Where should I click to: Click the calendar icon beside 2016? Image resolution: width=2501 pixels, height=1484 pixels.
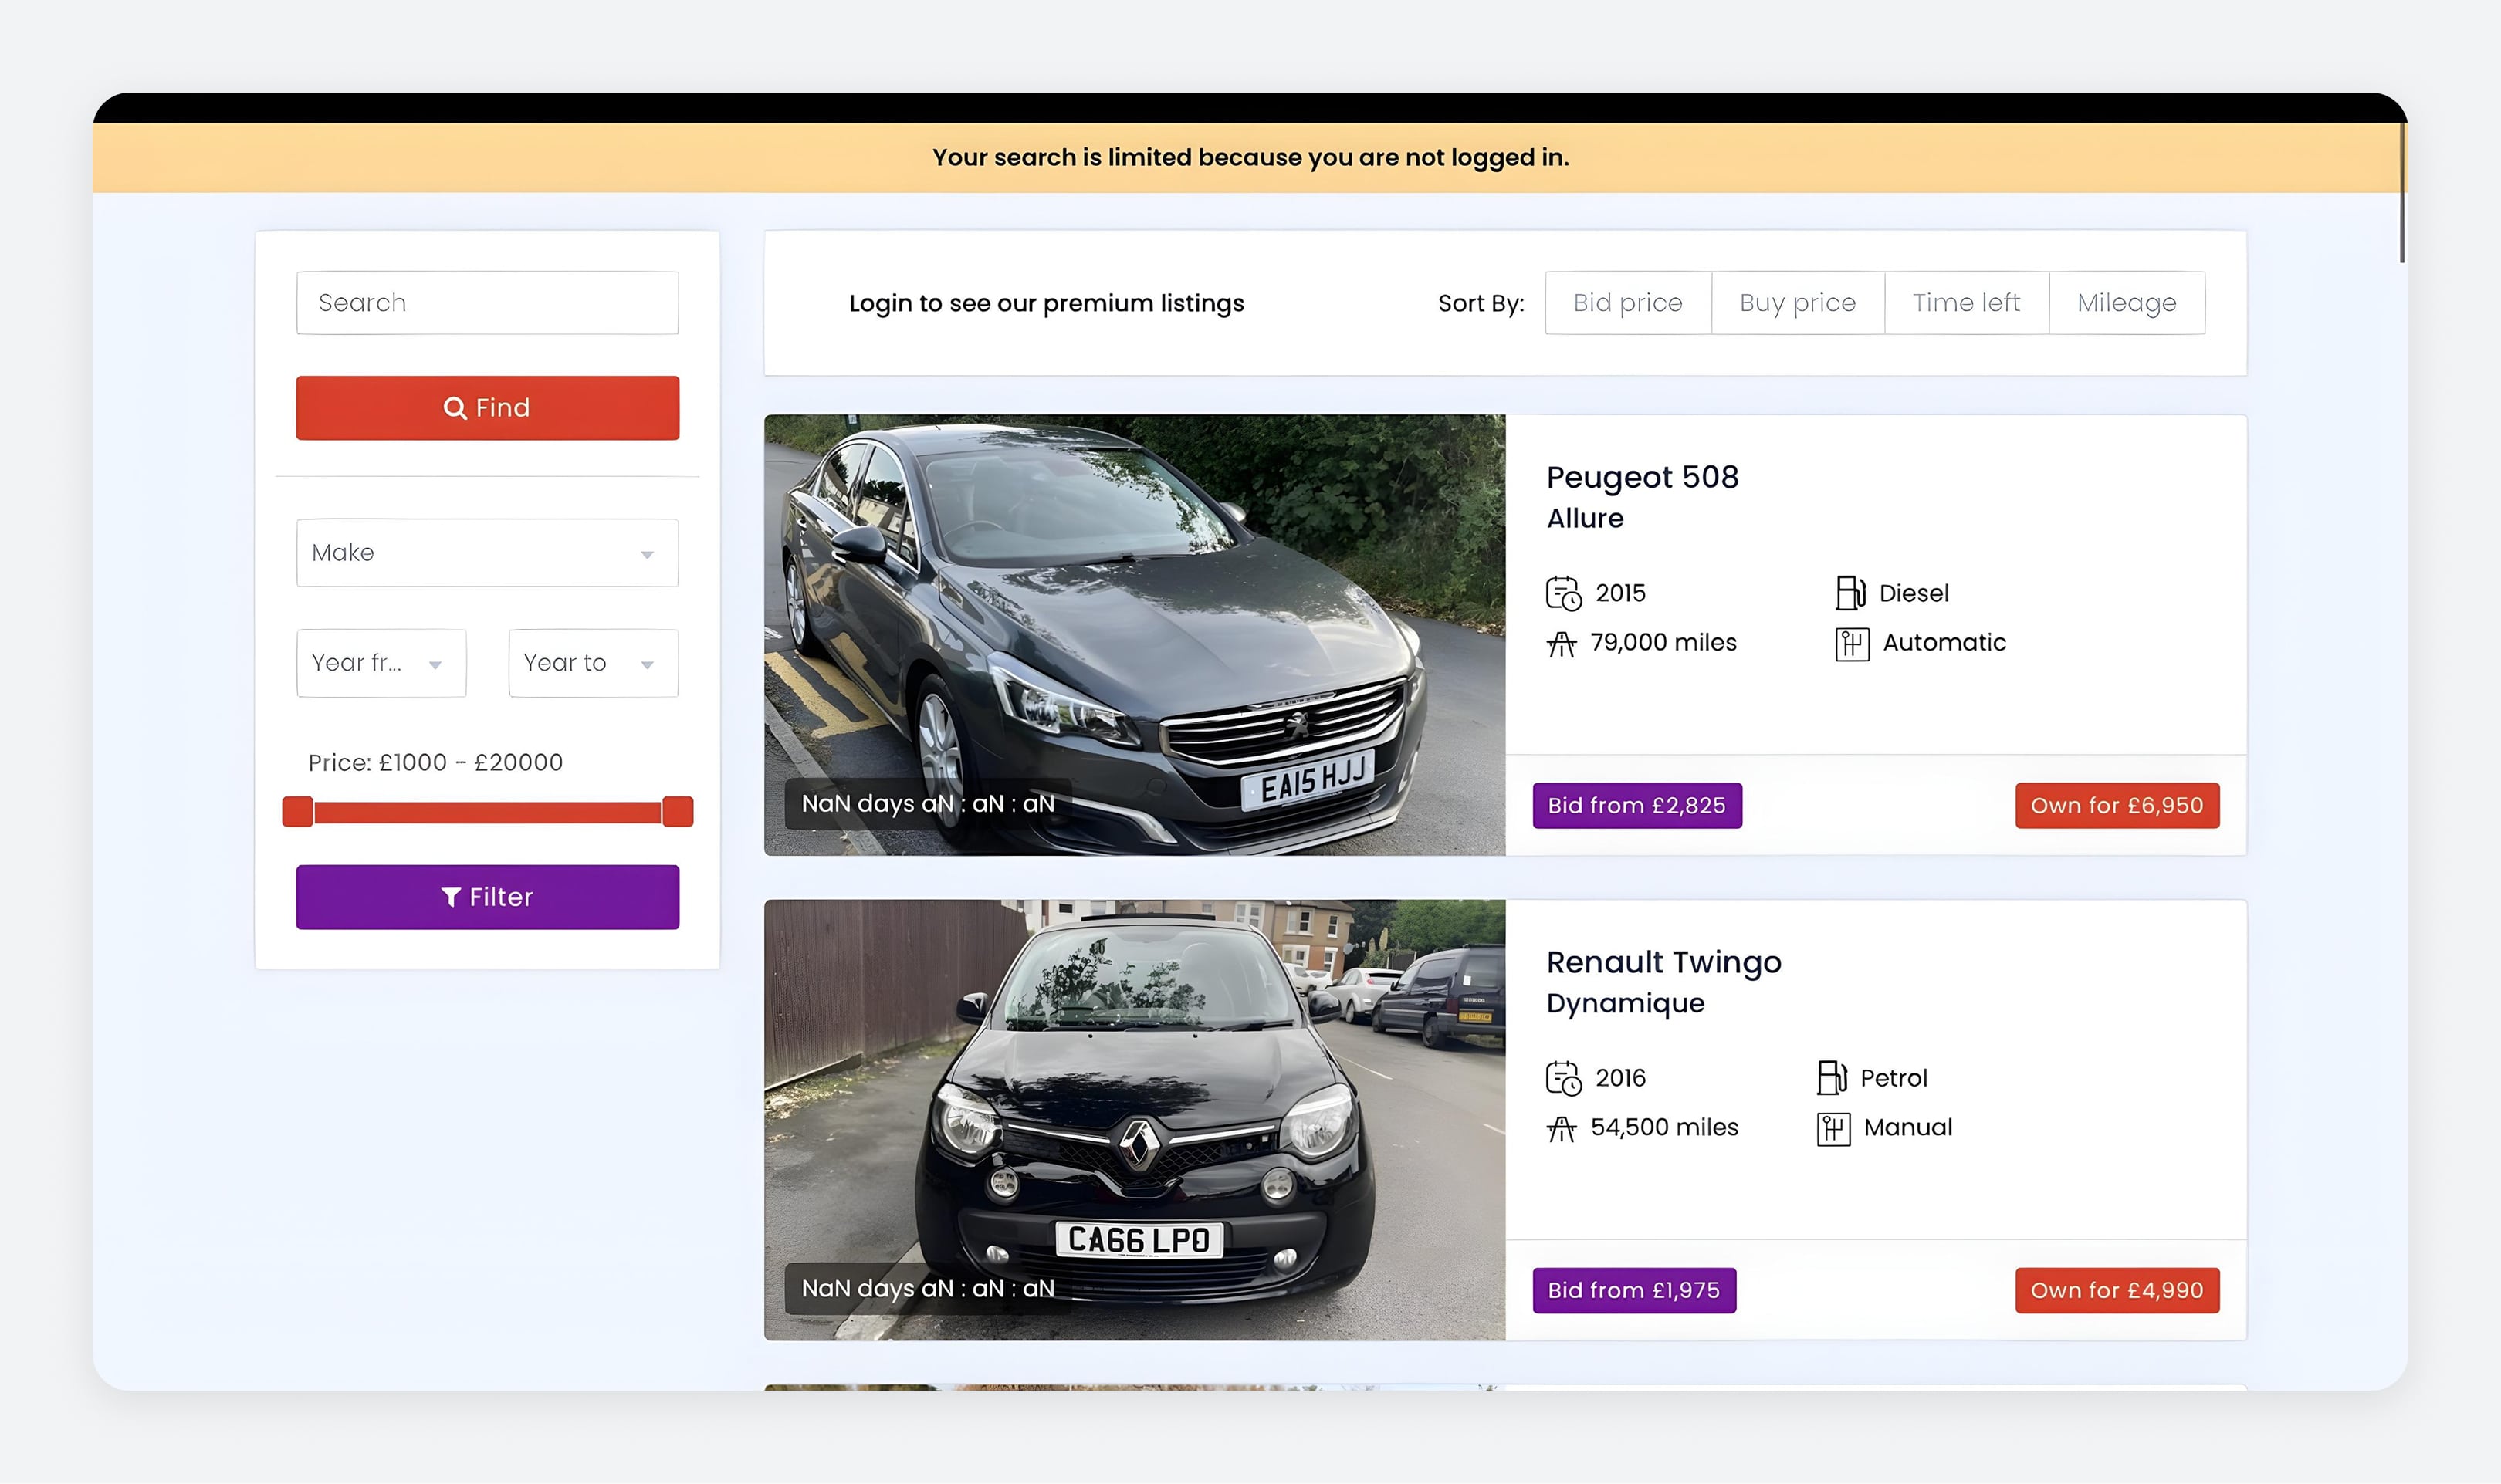pos(1563,1078)
